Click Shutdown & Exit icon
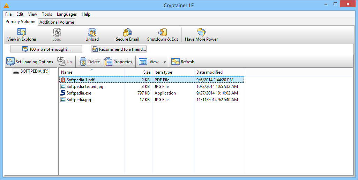 (163, 32)
